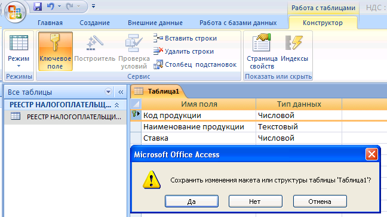This screenshot has width=387, height=217.
Task: Switch to the Создание ribbon tab
Action: (94, 23)
